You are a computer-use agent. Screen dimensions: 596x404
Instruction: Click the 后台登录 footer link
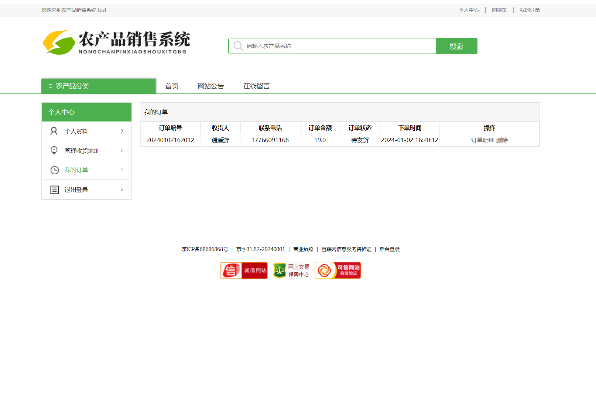click(389, 249)
